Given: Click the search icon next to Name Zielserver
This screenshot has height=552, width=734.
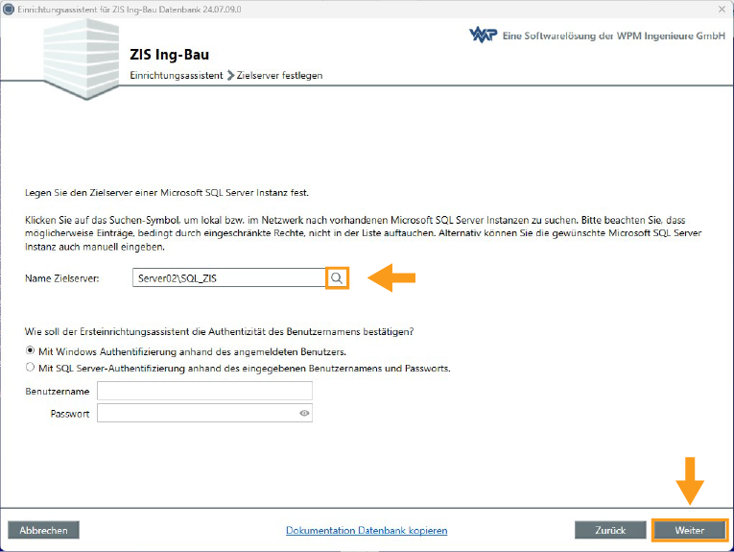Looking at the screenshot, I should [337, 278].
